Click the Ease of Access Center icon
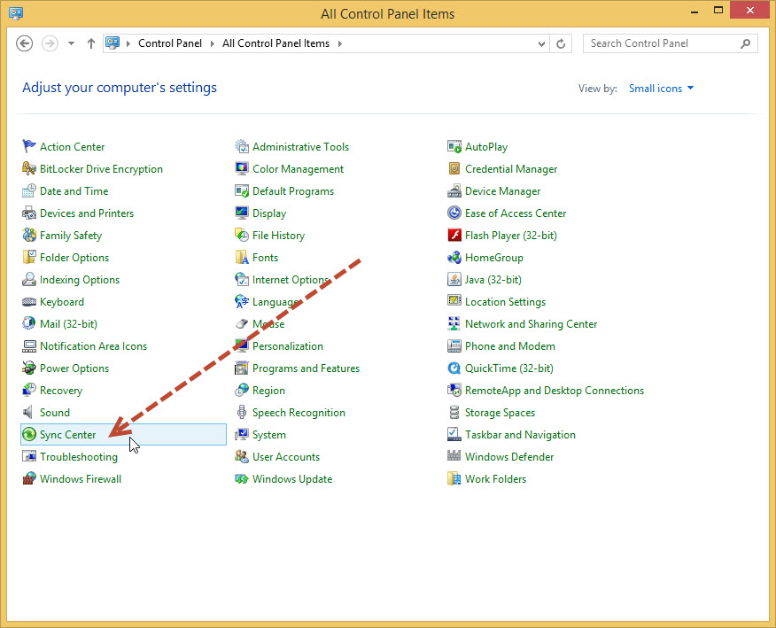776x628 pixels. pos(454,213)
